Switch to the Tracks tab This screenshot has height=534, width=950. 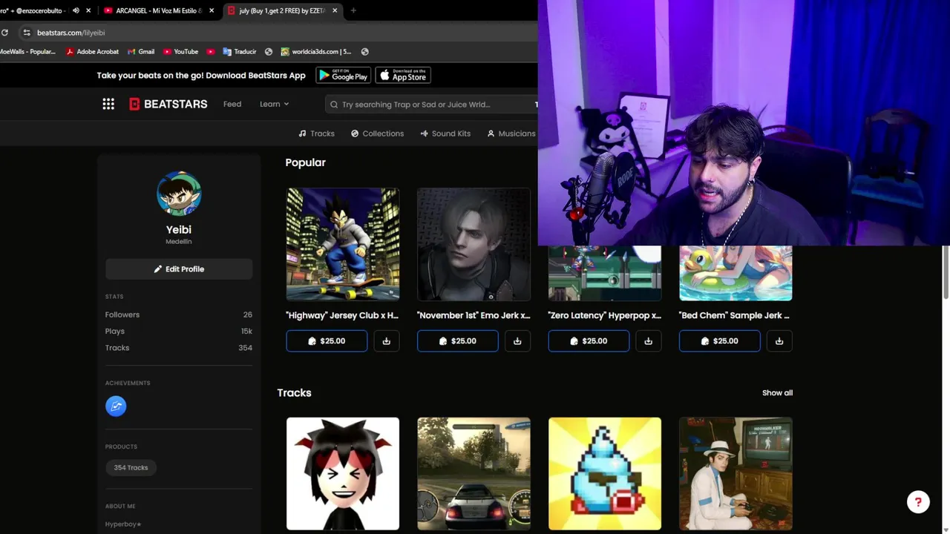[x=317, y=133]
